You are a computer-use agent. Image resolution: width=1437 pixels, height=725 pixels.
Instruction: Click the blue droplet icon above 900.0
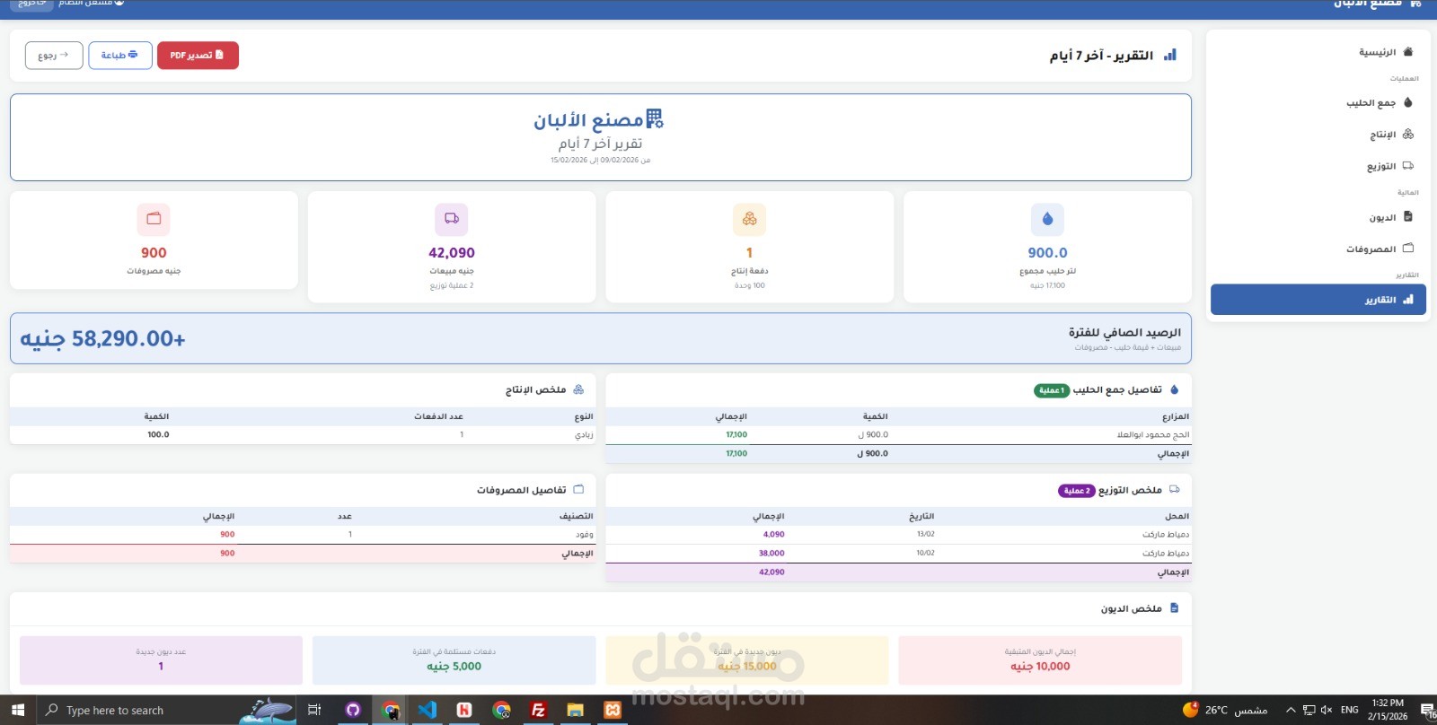[x=1047, y=219]
